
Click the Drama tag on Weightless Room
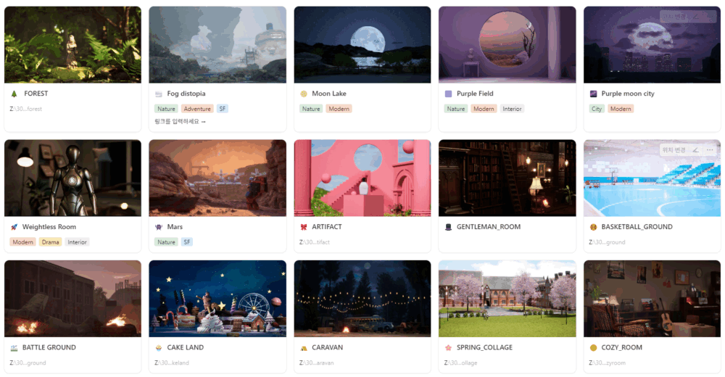point(51,242)
